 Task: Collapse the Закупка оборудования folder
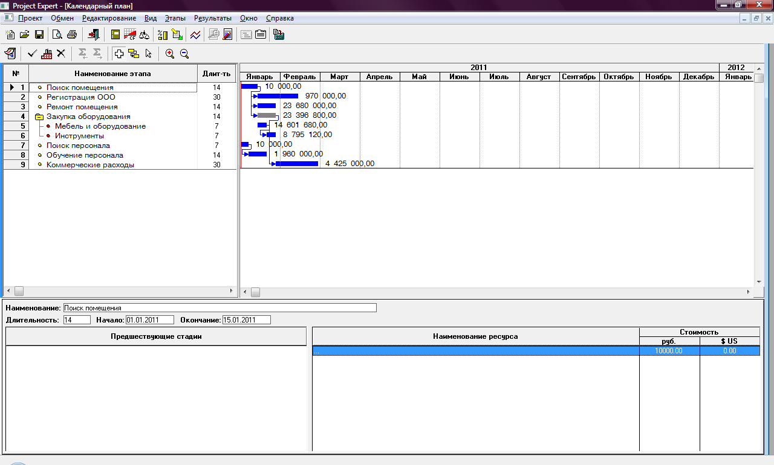click(39, 117)
